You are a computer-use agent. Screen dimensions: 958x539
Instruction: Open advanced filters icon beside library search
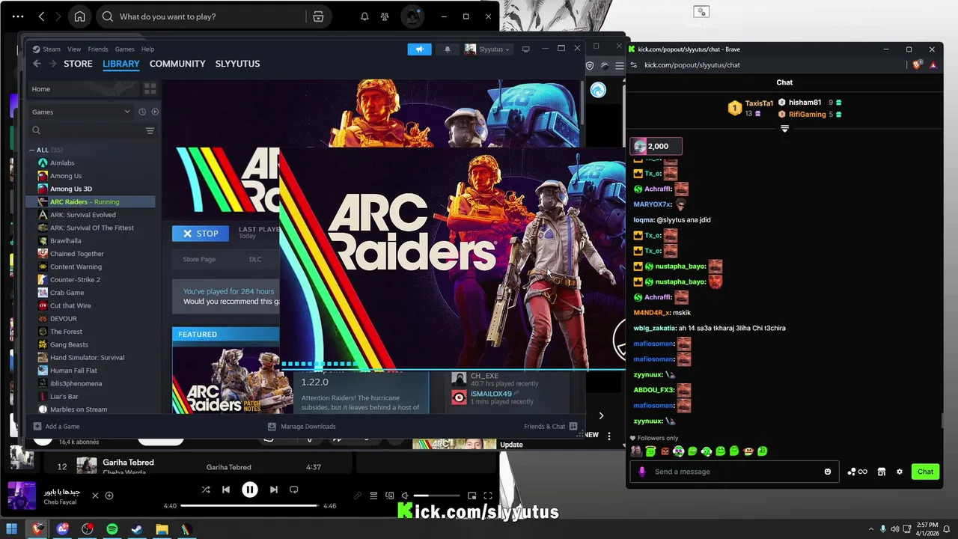click(x=150, y=130)
